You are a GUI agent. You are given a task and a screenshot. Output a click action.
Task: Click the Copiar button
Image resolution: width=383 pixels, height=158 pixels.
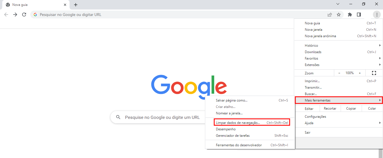click(x=351, y=109)
